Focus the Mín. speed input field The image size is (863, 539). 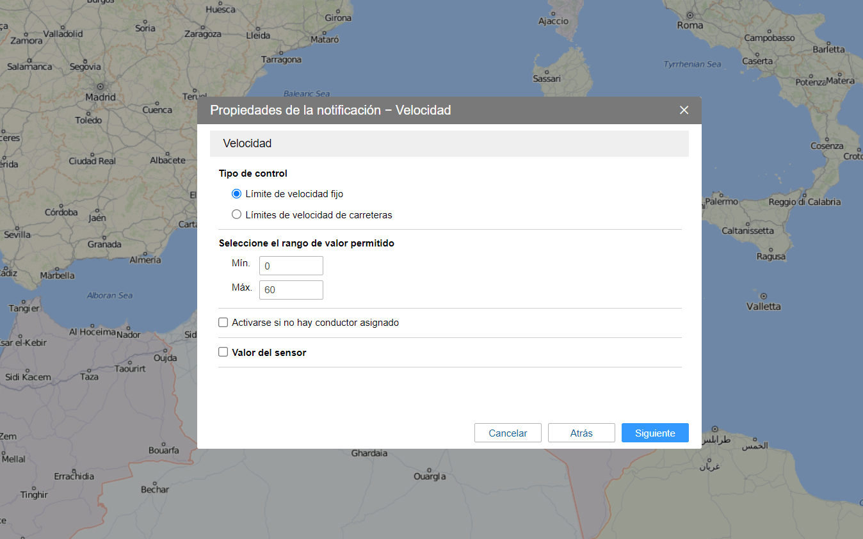[291, 266]
